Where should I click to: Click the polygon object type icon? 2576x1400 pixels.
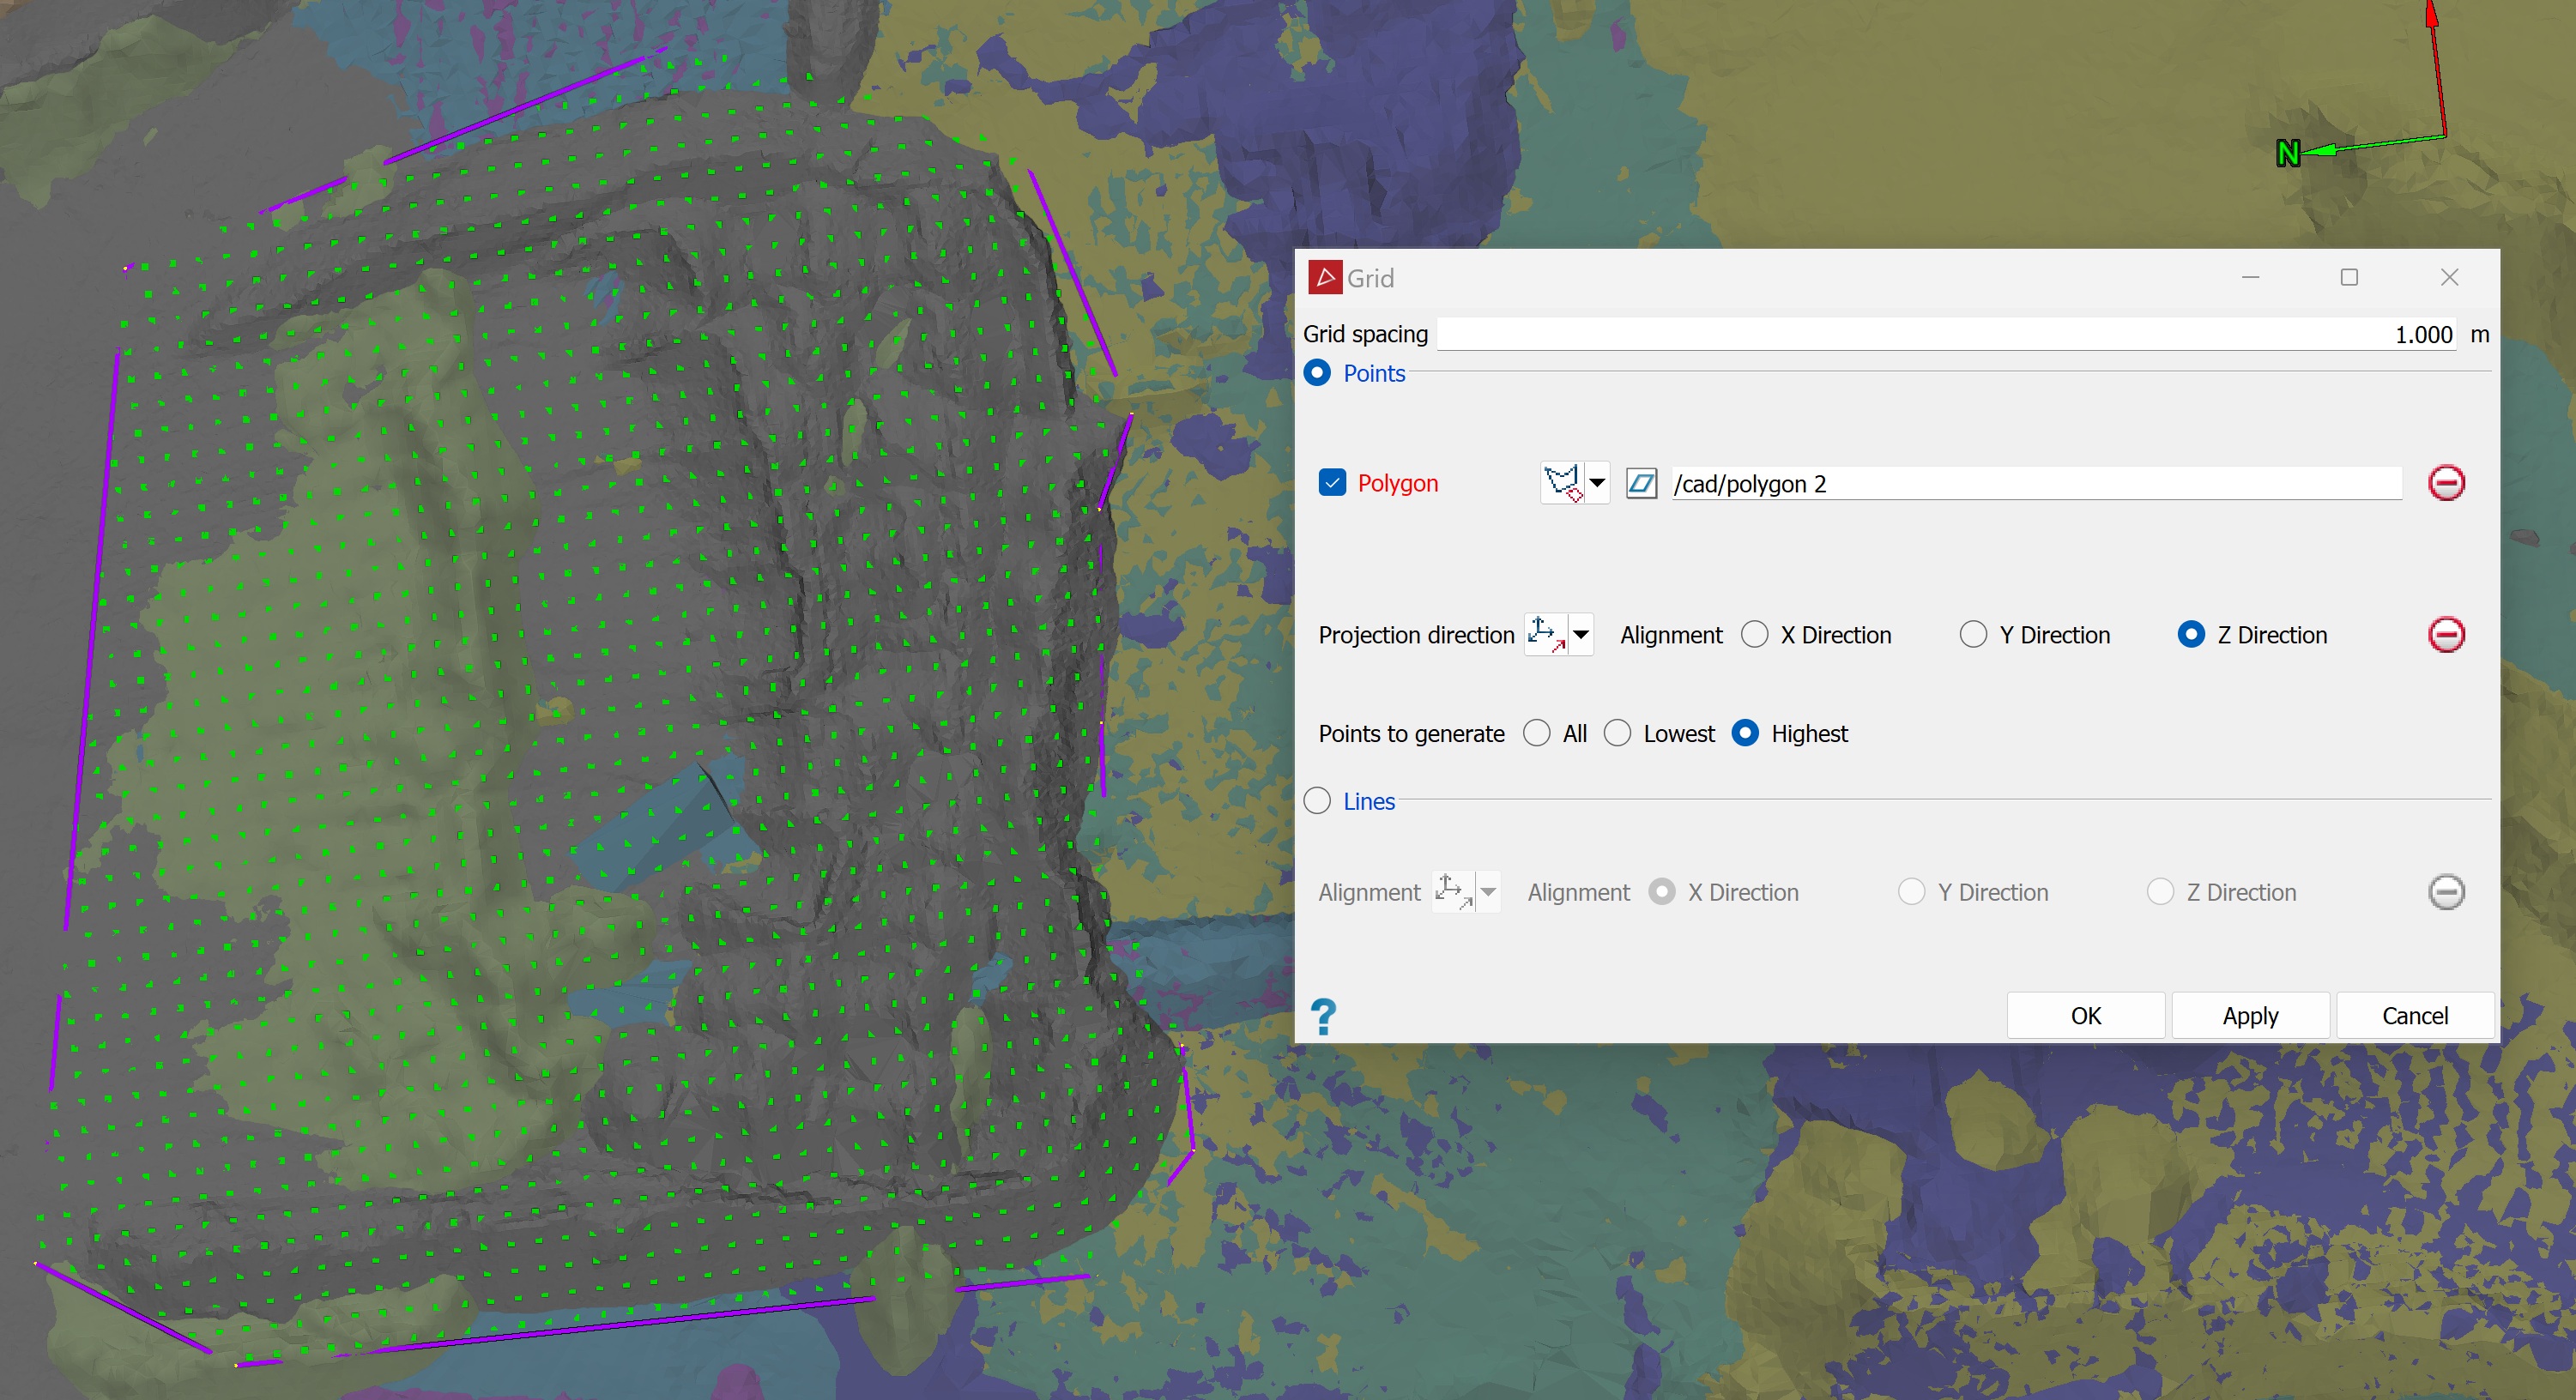tap(1641, 484)
